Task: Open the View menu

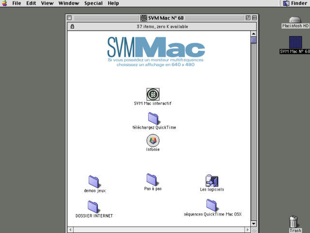Action: tap(47, 3)
